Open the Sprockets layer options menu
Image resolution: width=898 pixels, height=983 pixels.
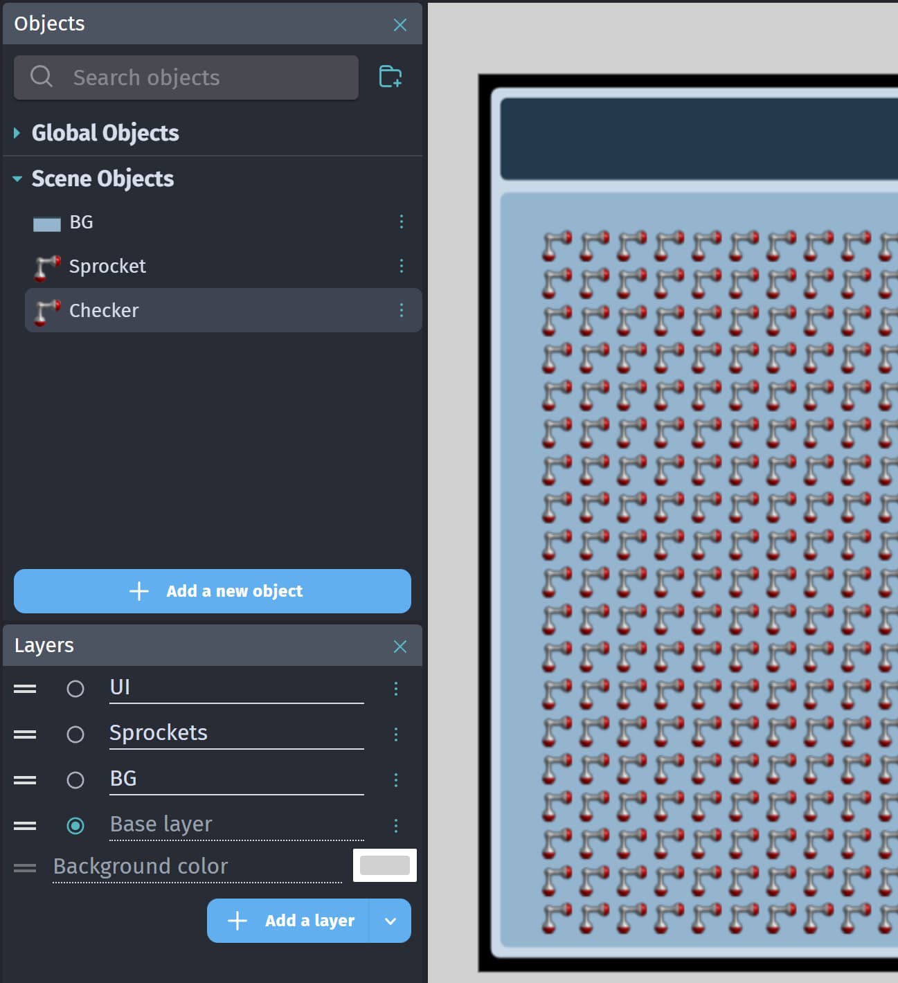396,734
